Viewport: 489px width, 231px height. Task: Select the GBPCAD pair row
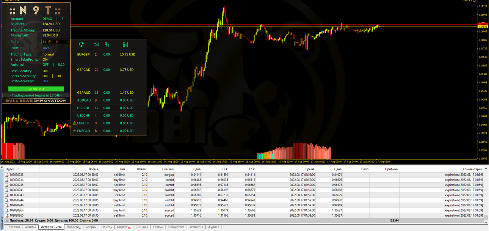pyautogui.click(x=109, y=69)
